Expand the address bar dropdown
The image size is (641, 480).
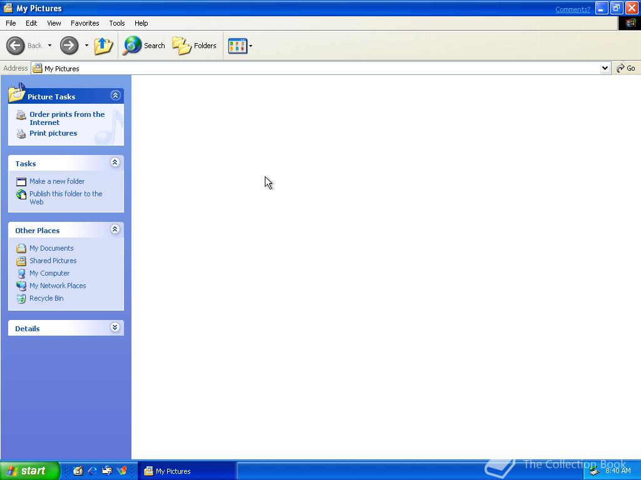pos(605,69)
